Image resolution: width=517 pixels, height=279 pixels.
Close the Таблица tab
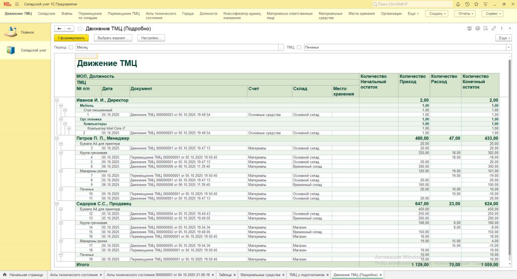tap(235, 275)
